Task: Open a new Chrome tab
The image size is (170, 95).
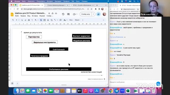Action: pos(97,5)
